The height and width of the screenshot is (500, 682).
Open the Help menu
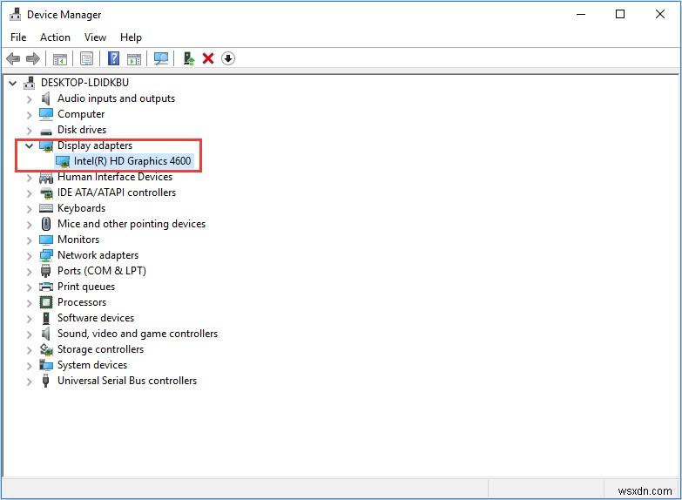(131, 37)
